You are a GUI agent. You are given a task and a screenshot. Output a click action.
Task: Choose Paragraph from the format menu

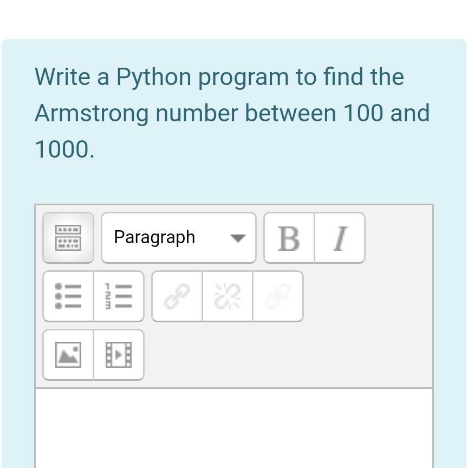(x=154, y=237)
